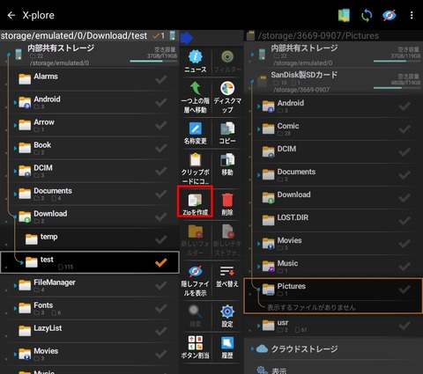423x374 pixels.
Task: Expand the Fonts folder arrow
Action: (x=15, y=309)
